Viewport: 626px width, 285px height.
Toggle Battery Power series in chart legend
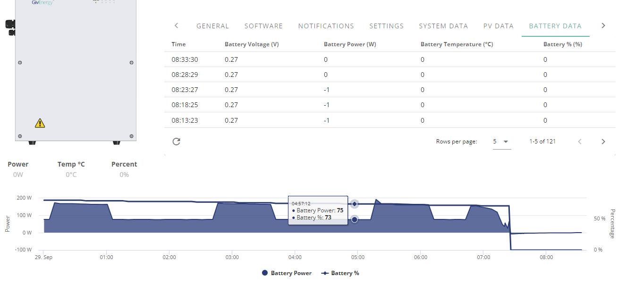click(x=287, y=273)
